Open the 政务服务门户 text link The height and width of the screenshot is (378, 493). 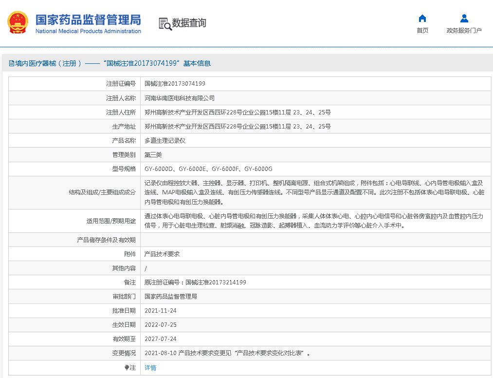464,31
